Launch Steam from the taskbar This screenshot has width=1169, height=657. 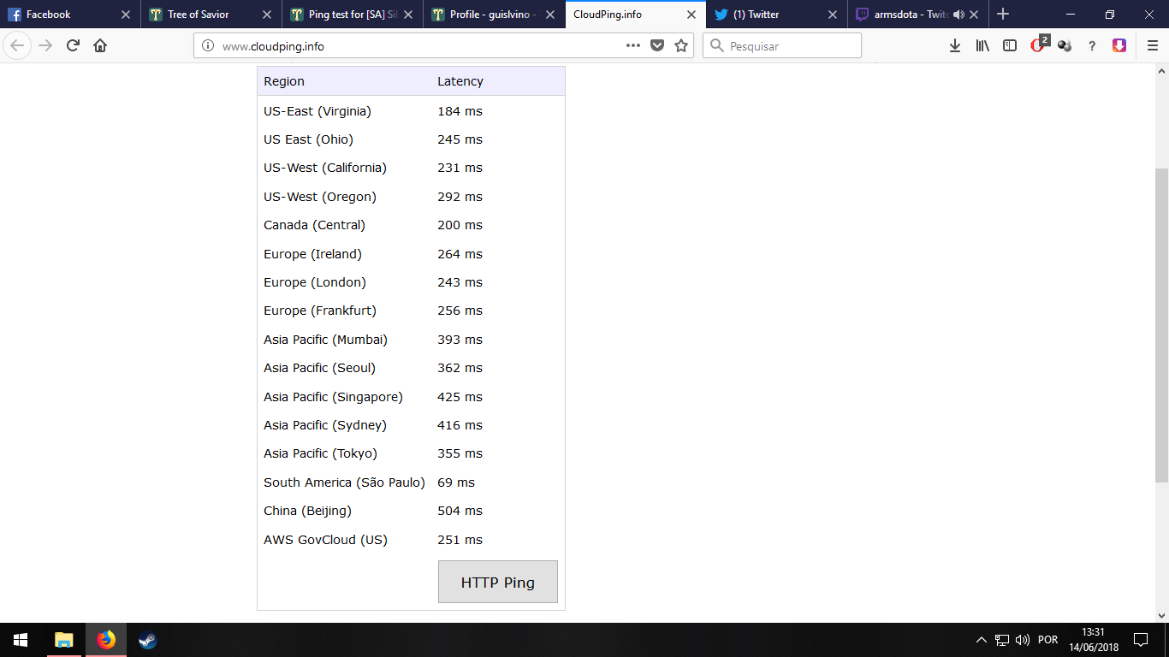tap(148, 640)
